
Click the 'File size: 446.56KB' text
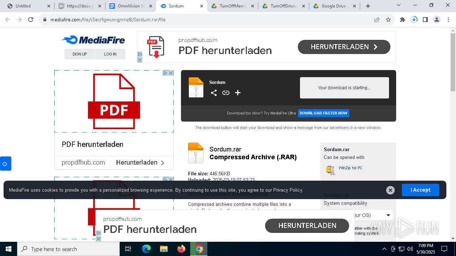click(209, 174)
